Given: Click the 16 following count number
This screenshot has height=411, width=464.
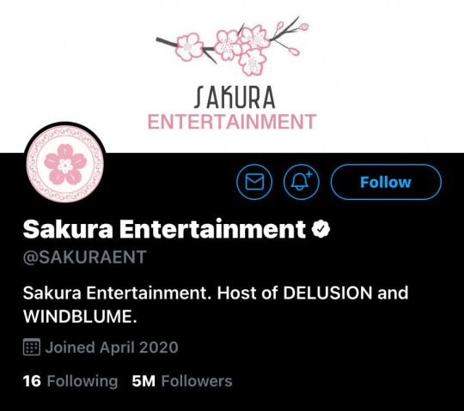Looking at the screenshot, I should [32, 381].
